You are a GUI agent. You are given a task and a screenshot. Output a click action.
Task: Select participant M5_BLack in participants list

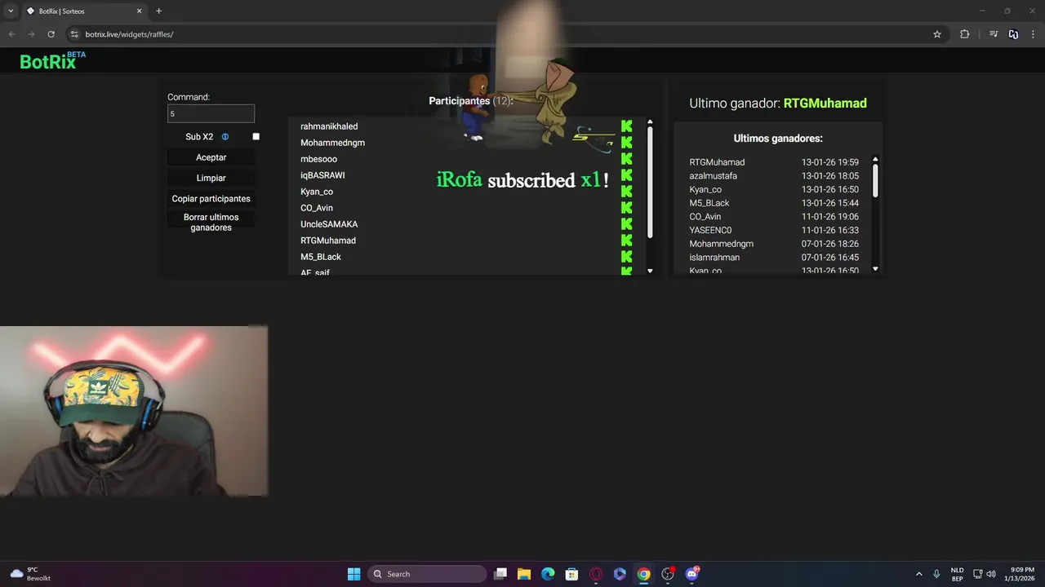(321, 257)
